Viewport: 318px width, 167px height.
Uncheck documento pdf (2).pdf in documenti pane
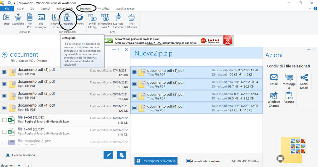pos(4,84)
